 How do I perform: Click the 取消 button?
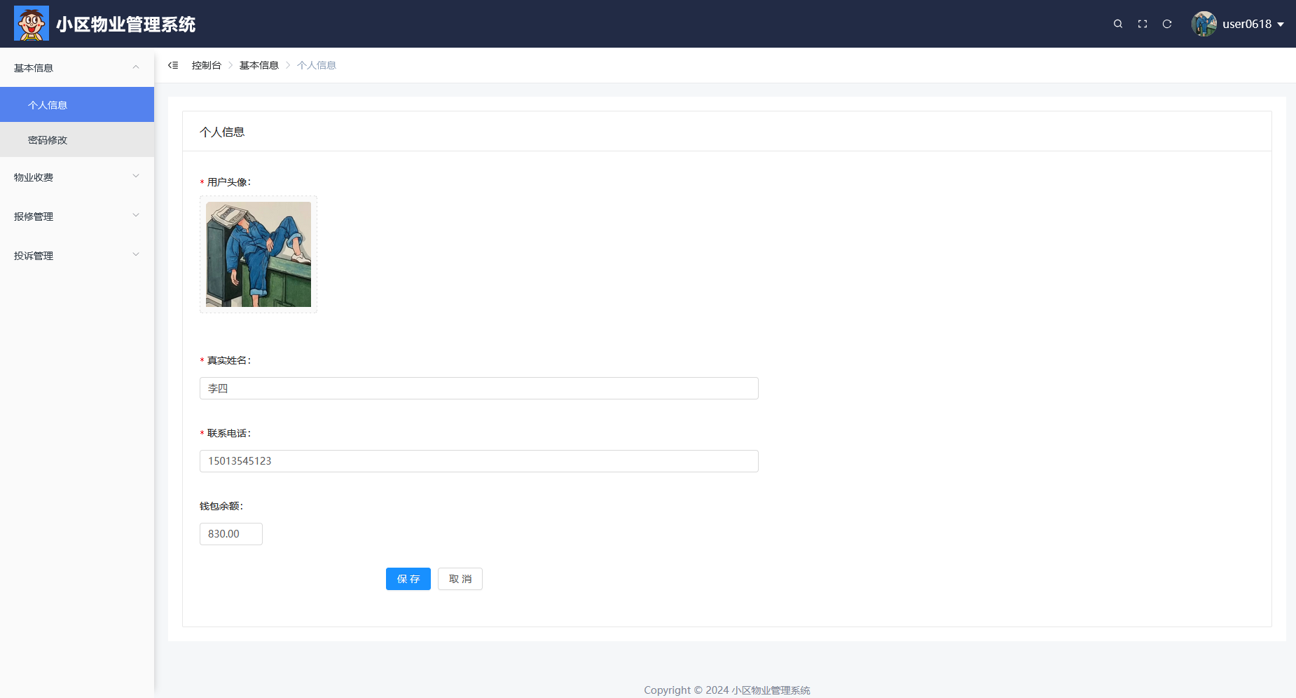pyautogui.click(x=460, y=579)
